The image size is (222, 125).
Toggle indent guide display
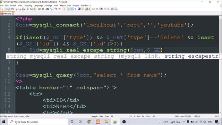tap(79, 9)
